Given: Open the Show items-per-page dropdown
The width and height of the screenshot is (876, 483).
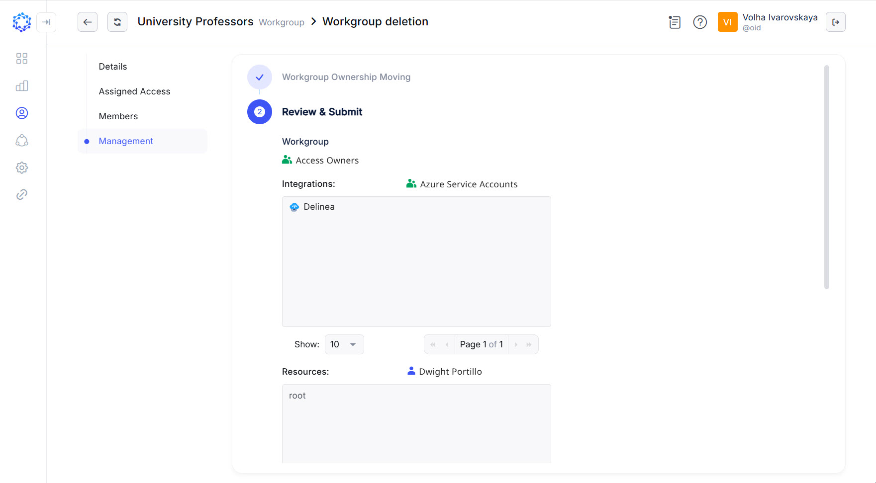Looking at the screenshot, I should pyautogui.click(x=344, y=344).
